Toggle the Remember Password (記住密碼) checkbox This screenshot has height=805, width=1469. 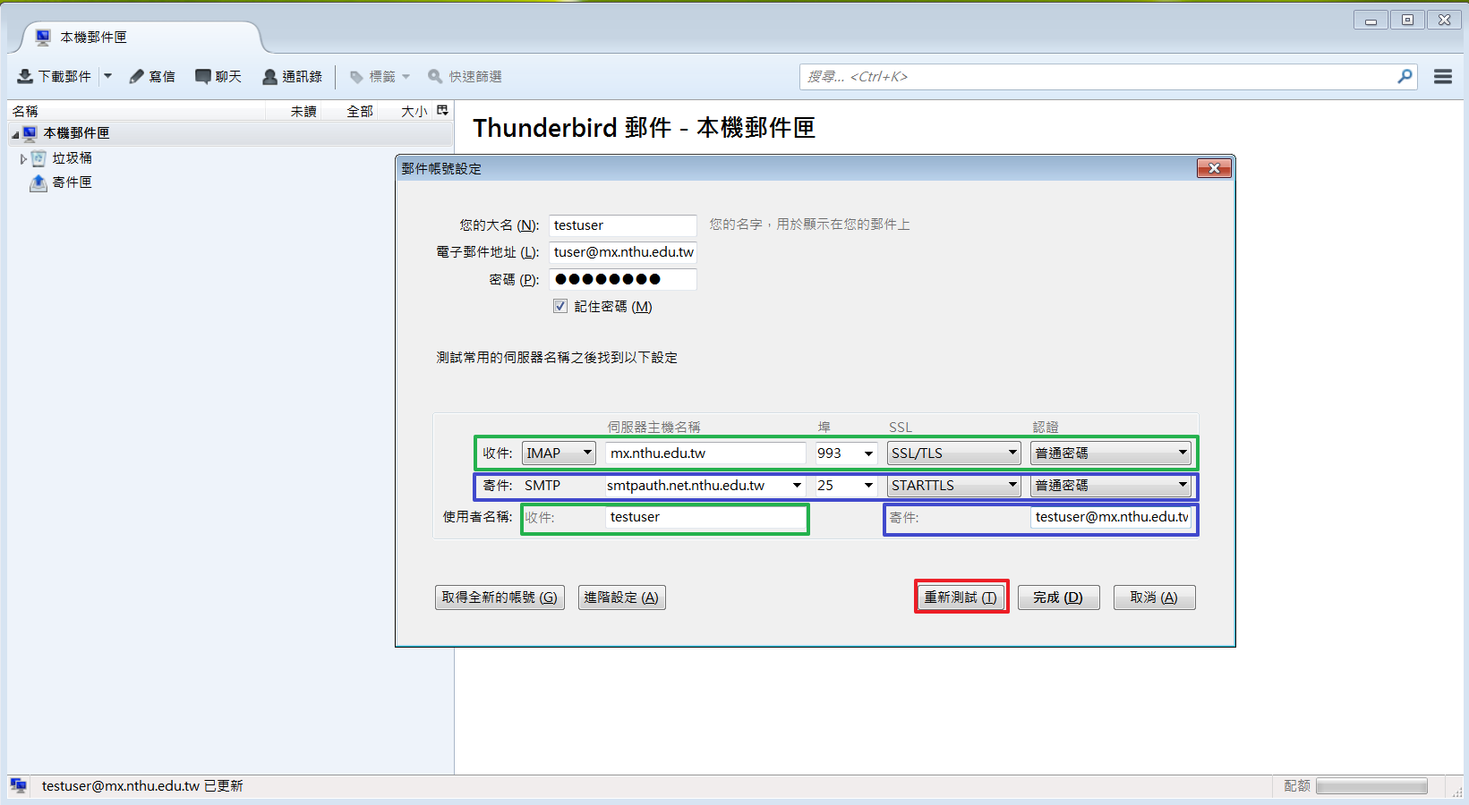pos(560,306)
